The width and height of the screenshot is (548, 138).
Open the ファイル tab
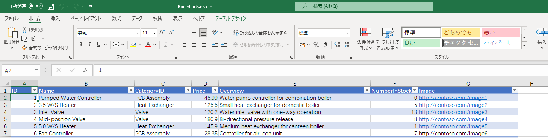pyautogui.click(x=12, y=18)
